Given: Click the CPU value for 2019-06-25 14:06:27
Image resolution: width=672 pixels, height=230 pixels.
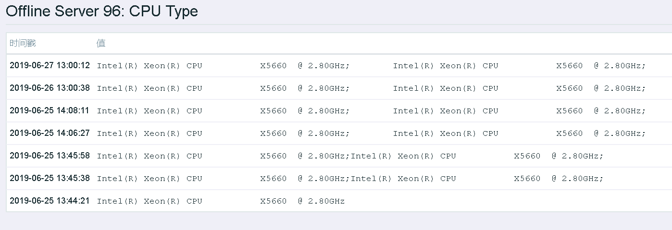Looking at the screenshot, I should click(x=371, y=133).
